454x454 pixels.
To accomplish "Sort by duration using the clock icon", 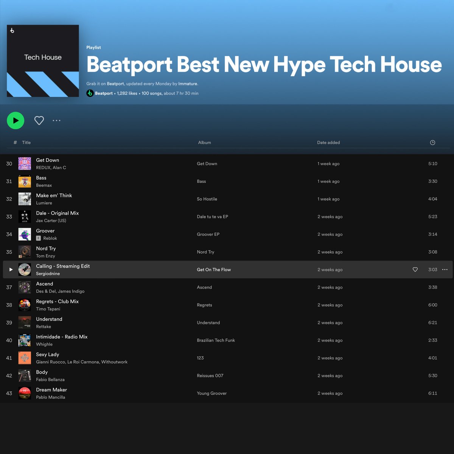I will (x=432, y=143).
